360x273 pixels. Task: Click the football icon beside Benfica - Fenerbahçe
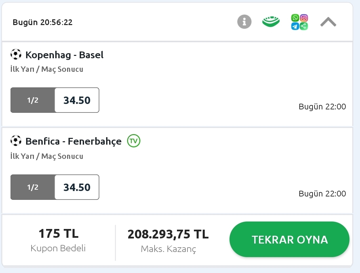pos(16,141)
